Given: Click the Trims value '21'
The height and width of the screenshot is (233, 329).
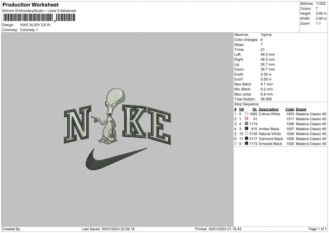Looking at the screenshot, I should (263, 49).
